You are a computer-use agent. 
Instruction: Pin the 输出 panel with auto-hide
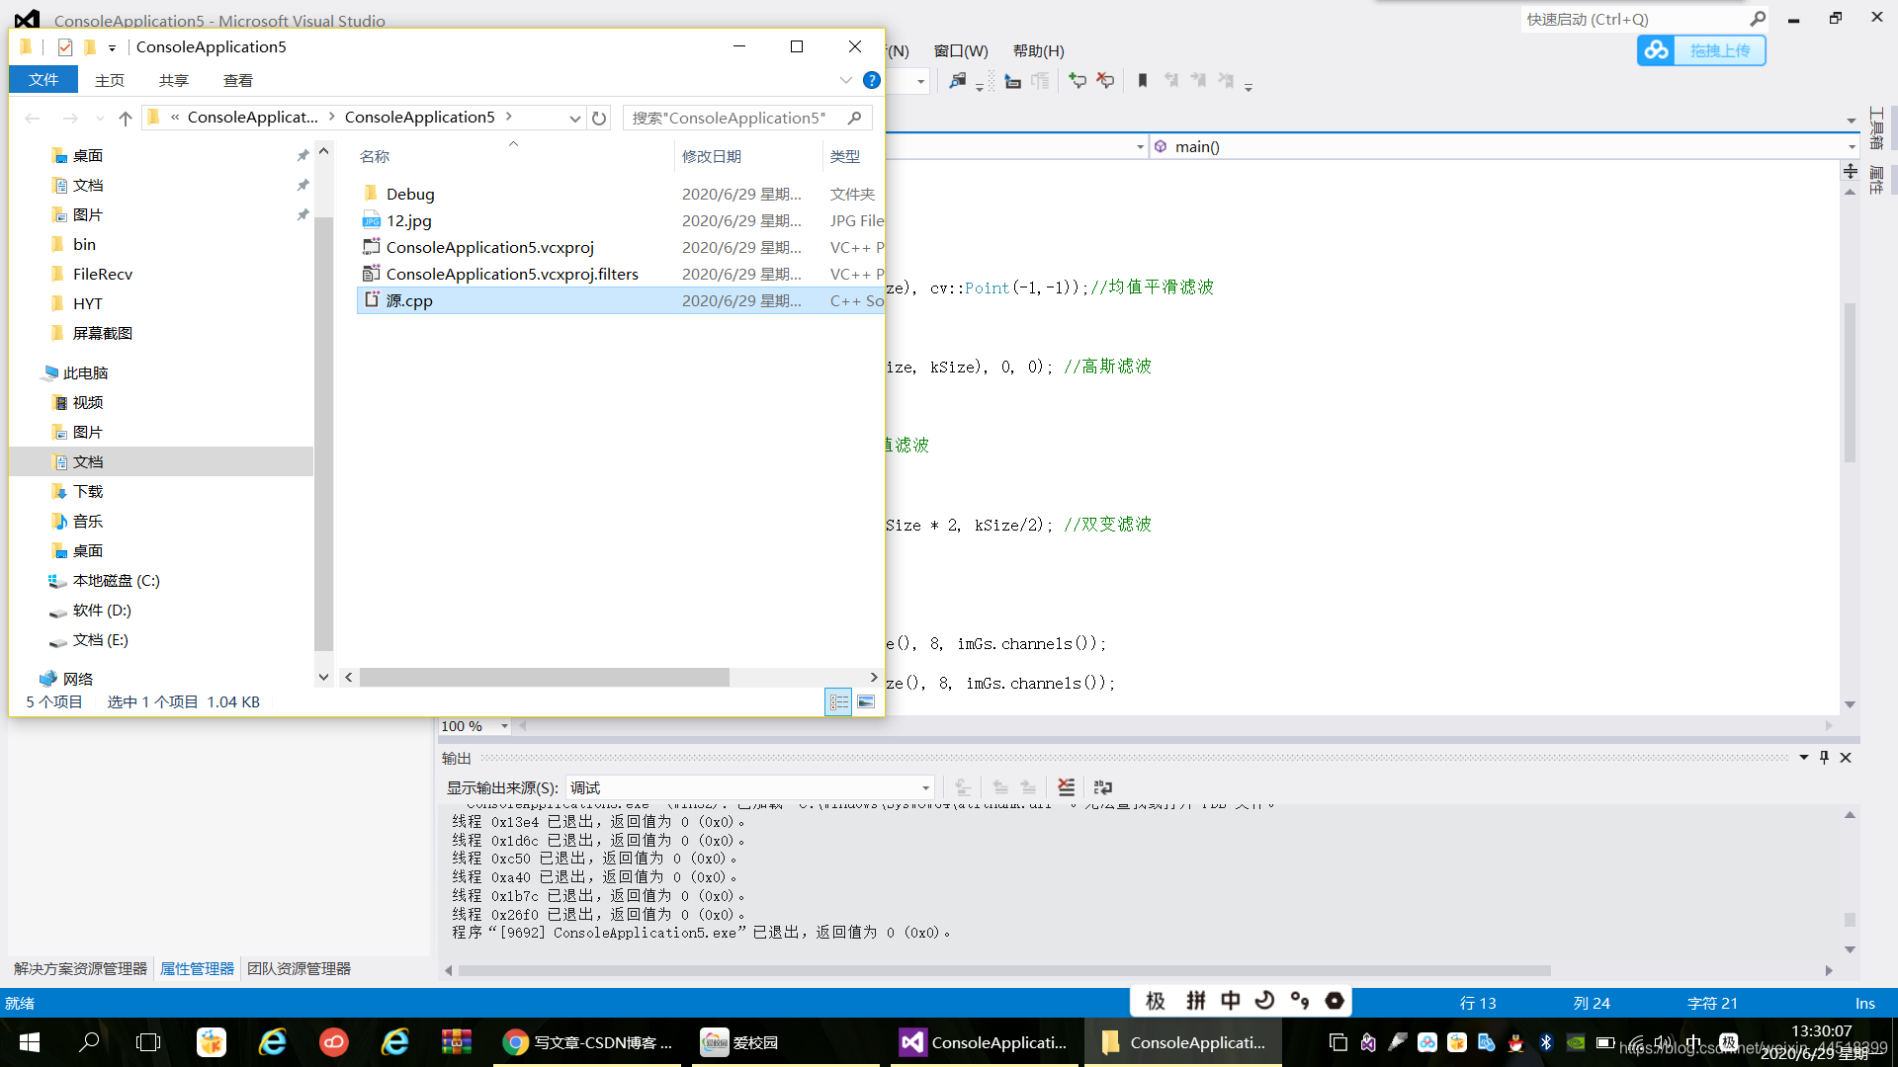(1825, 758)
